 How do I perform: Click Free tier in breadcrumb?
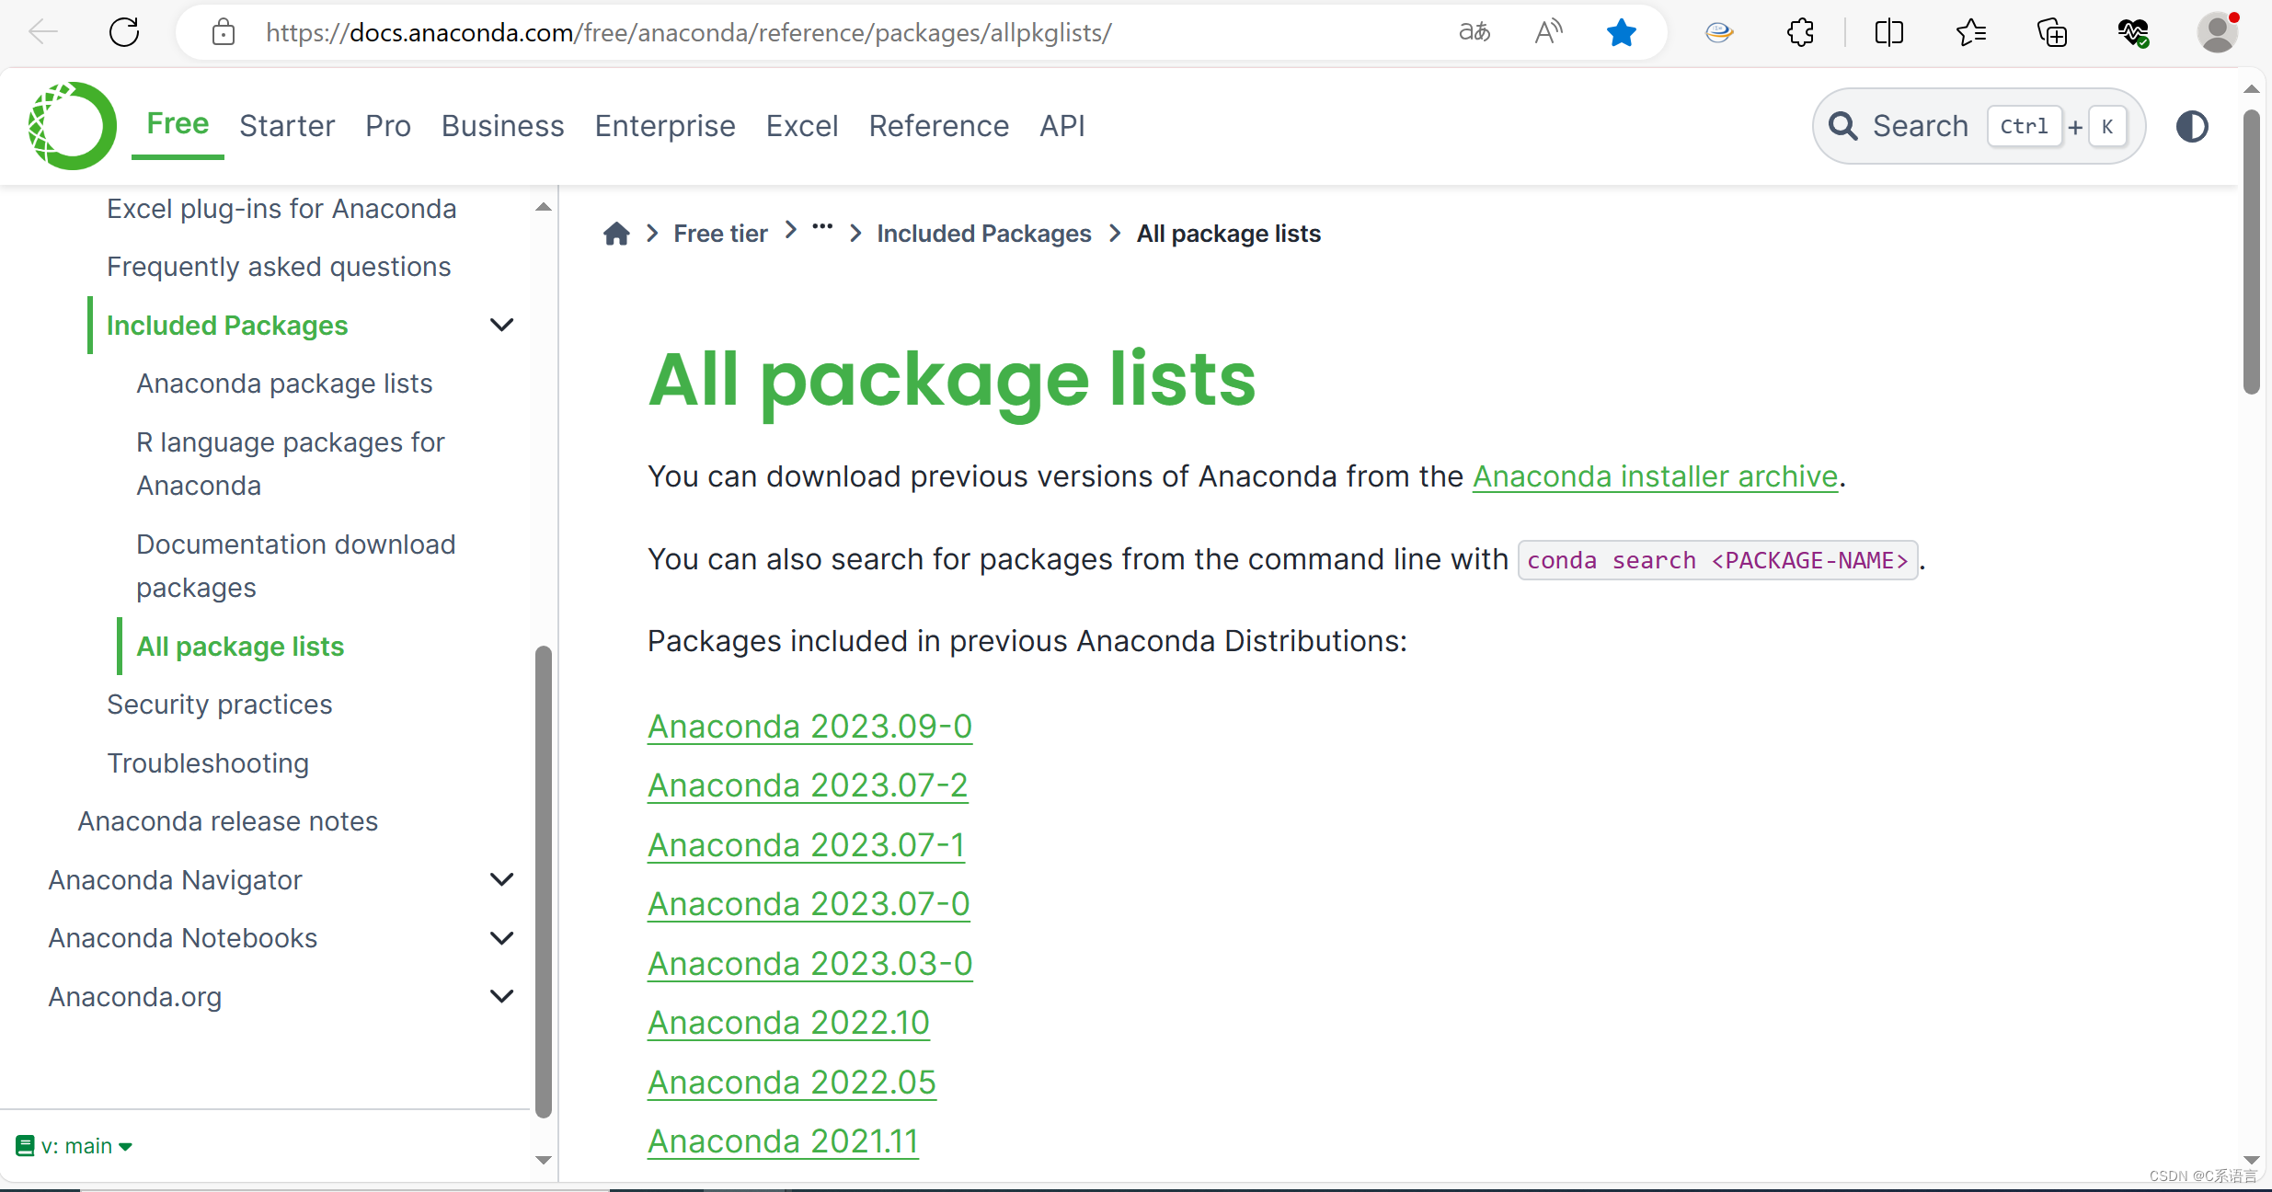click(720, 234)
